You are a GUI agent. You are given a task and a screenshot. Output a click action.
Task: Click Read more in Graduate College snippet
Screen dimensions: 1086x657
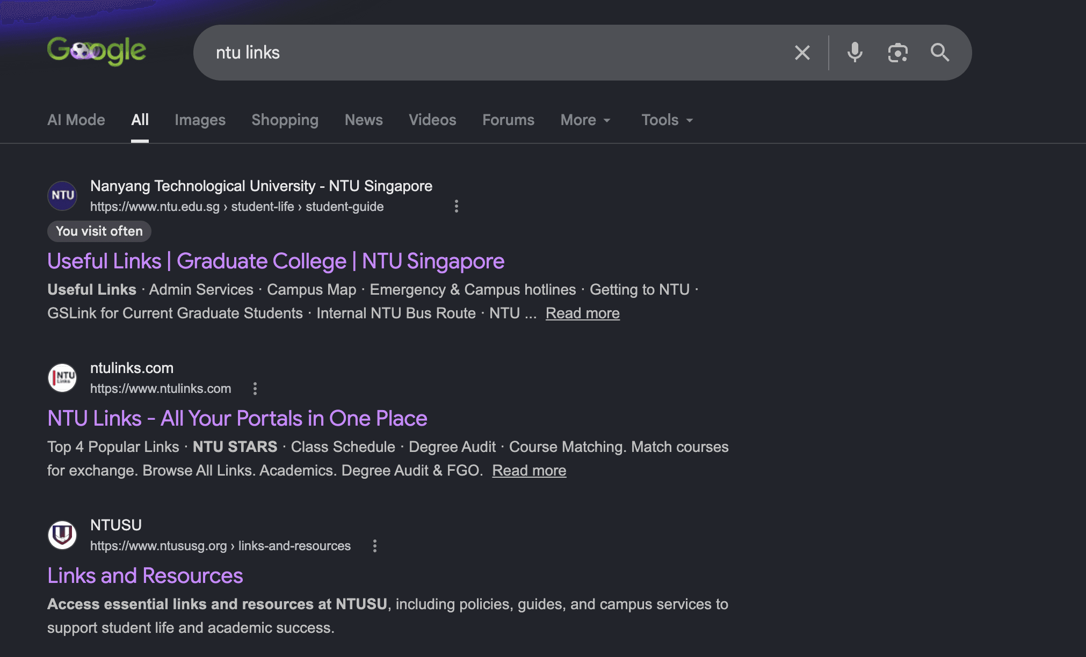[583, 313]
